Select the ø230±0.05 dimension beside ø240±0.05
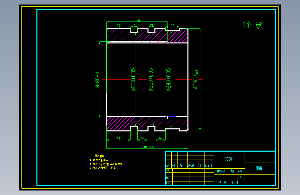300x195 pixels. click(x=151, y=79)
